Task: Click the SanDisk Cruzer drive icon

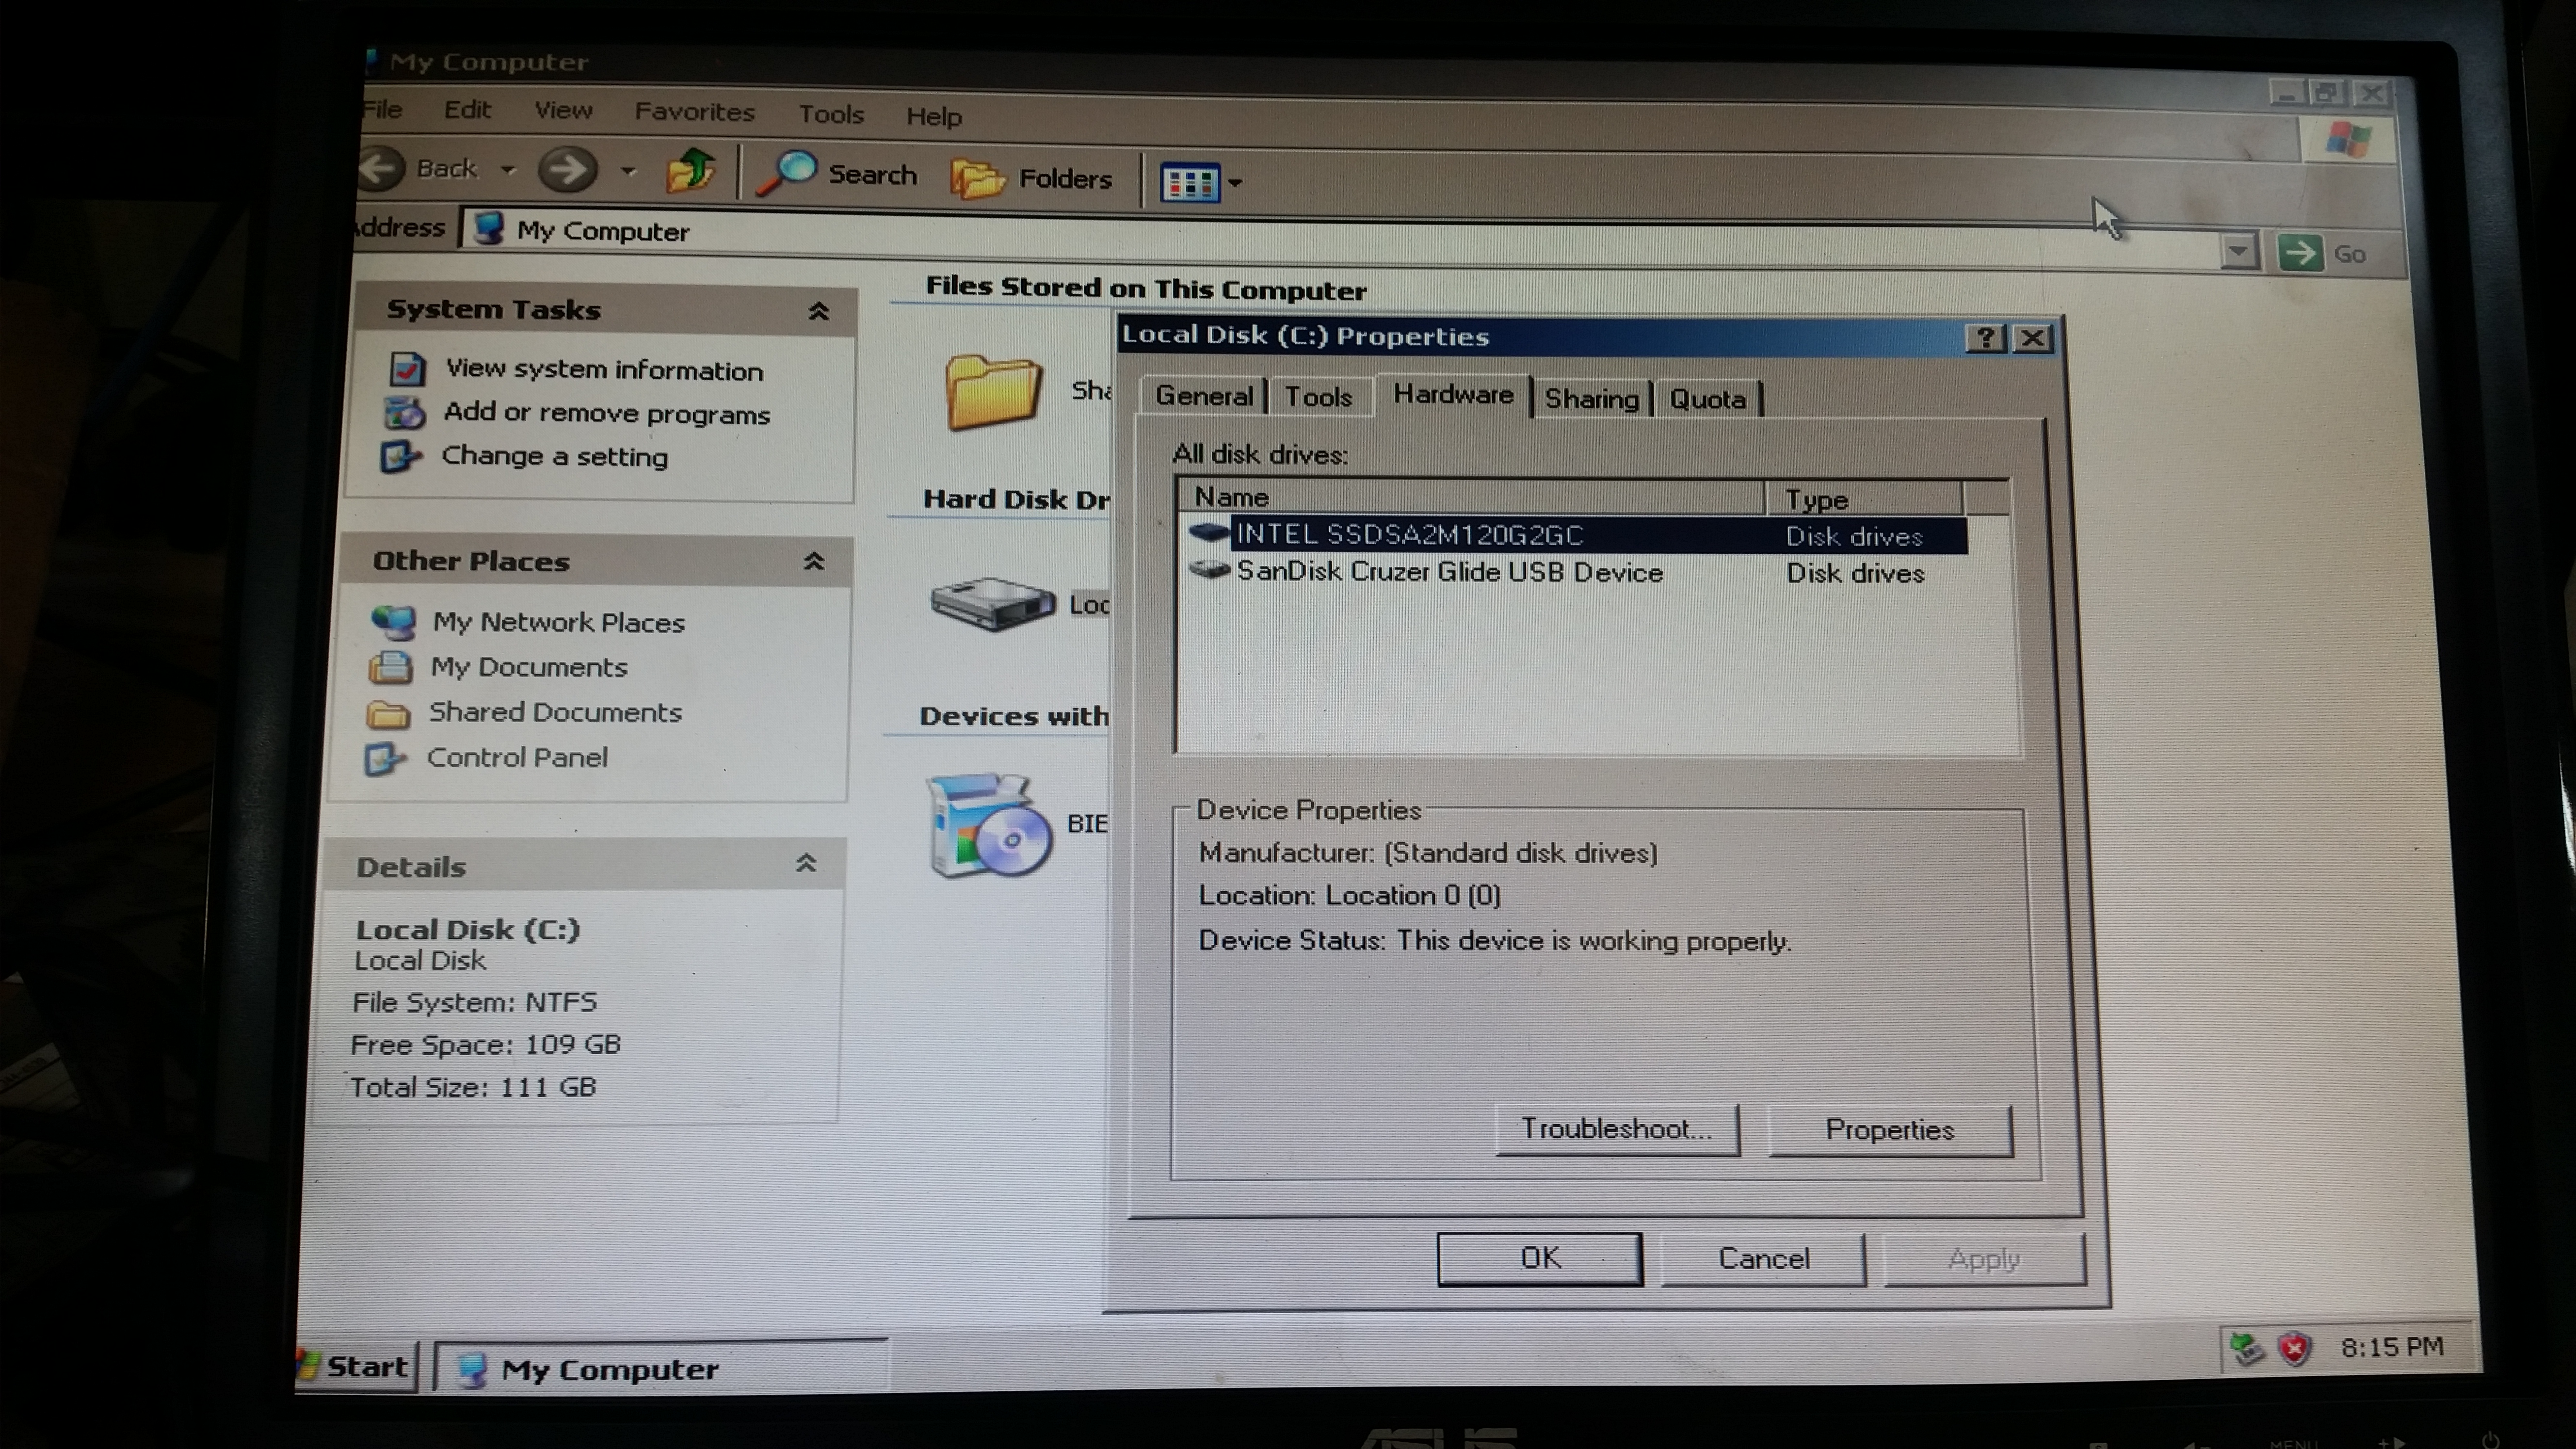Action: (x=1209, y=570)
